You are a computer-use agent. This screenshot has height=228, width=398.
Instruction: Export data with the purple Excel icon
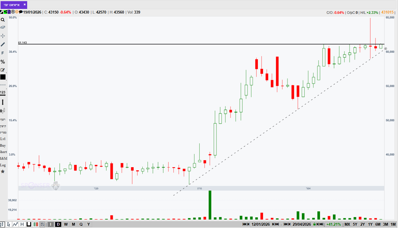click(9, 12)
